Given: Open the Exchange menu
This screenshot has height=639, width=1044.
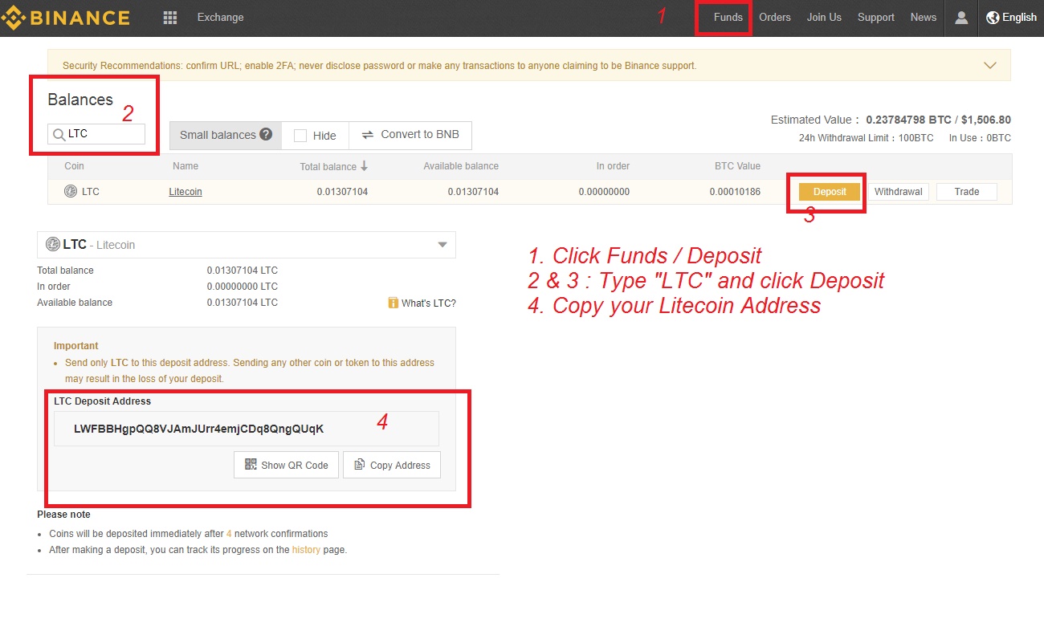Looking at the screenshot, I should click(220, 17).
